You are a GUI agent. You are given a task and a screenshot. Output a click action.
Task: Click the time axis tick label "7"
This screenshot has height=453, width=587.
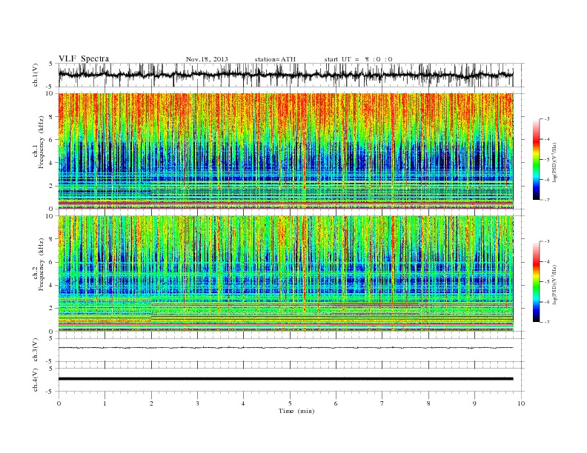click(382, 403)
